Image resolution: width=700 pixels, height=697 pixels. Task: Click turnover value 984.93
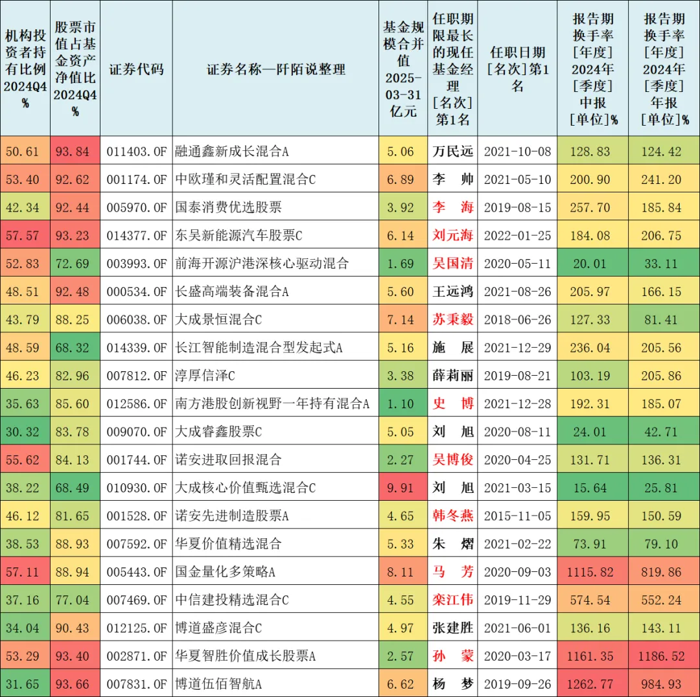(661, 684)
